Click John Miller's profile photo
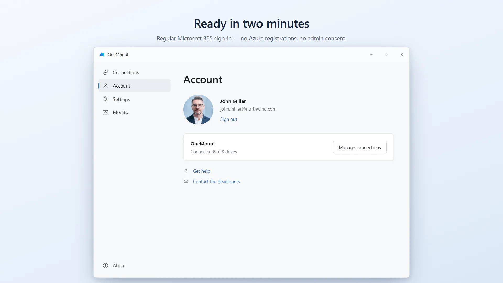The image size is (503, 283). click(x=198, y=110)
